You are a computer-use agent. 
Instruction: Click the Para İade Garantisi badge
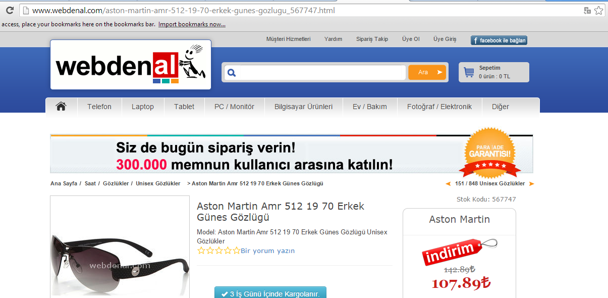490,153
